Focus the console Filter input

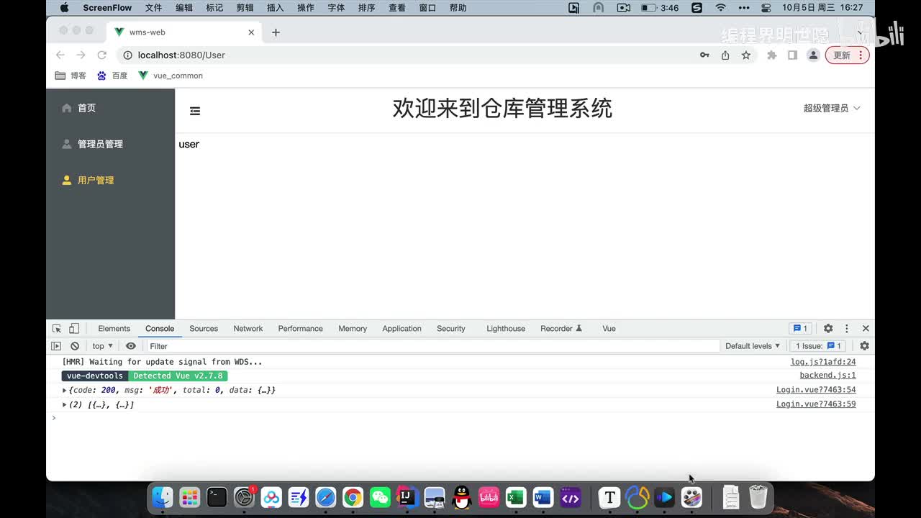pyautogui.click(x=432, y=346)
